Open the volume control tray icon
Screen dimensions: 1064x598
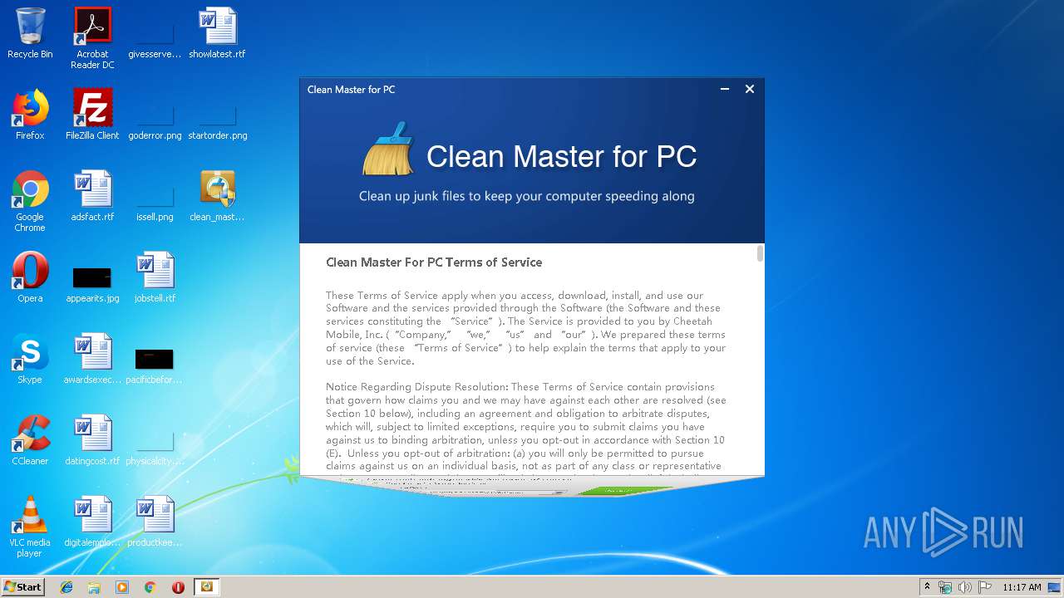coord(965,587)
